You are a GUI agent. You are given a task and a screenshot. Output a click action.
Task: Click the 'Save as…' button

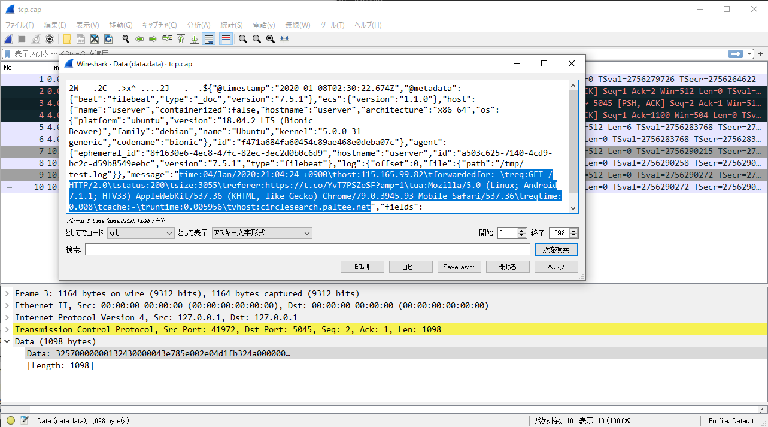459,267
